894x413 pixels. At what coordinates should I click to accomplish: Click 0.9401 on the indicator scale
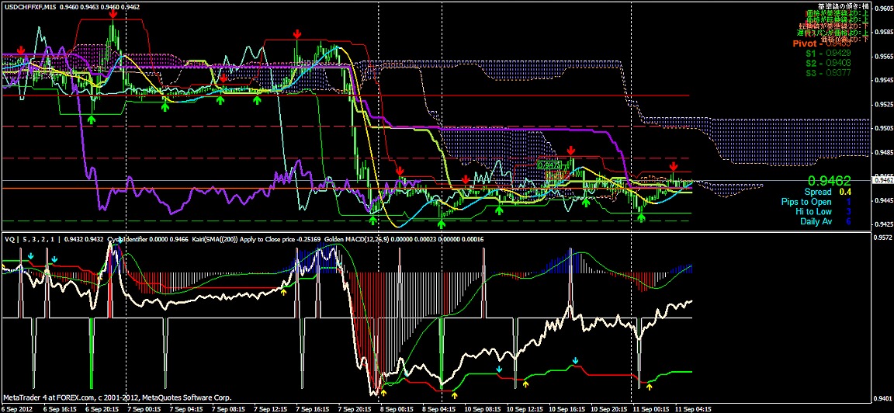[x=882, y=397]
